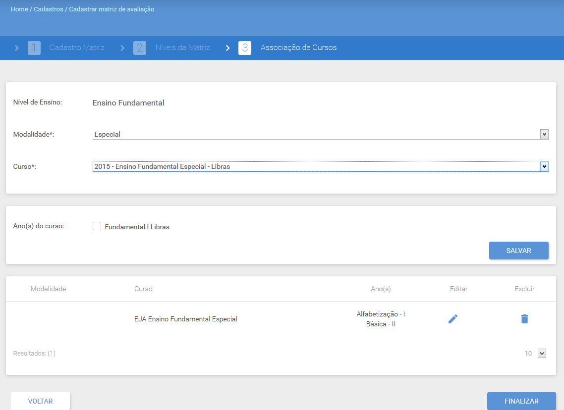Open the Modalidade dropdown arrow
The image size is (564, 410).
click(x=544, y=134)
